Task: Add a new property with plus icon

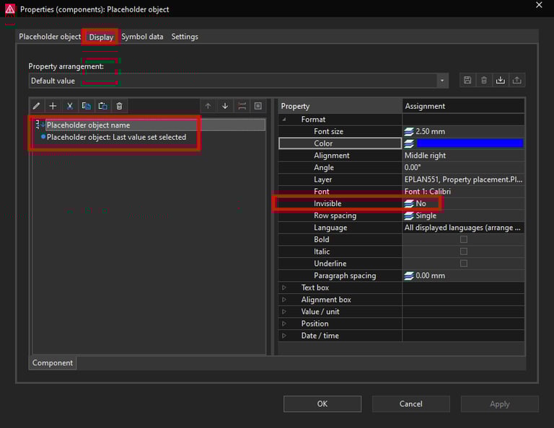Action: (x=53, y=106)
